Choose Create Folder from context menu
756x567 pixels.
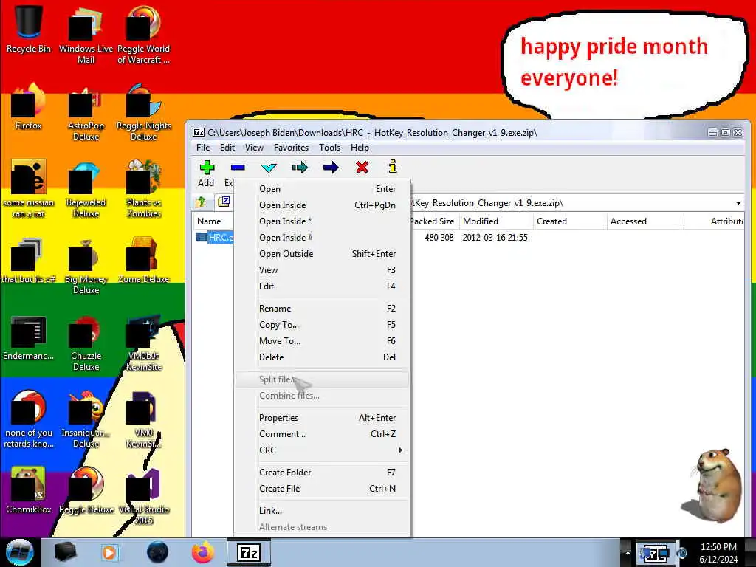pos(322,472)
